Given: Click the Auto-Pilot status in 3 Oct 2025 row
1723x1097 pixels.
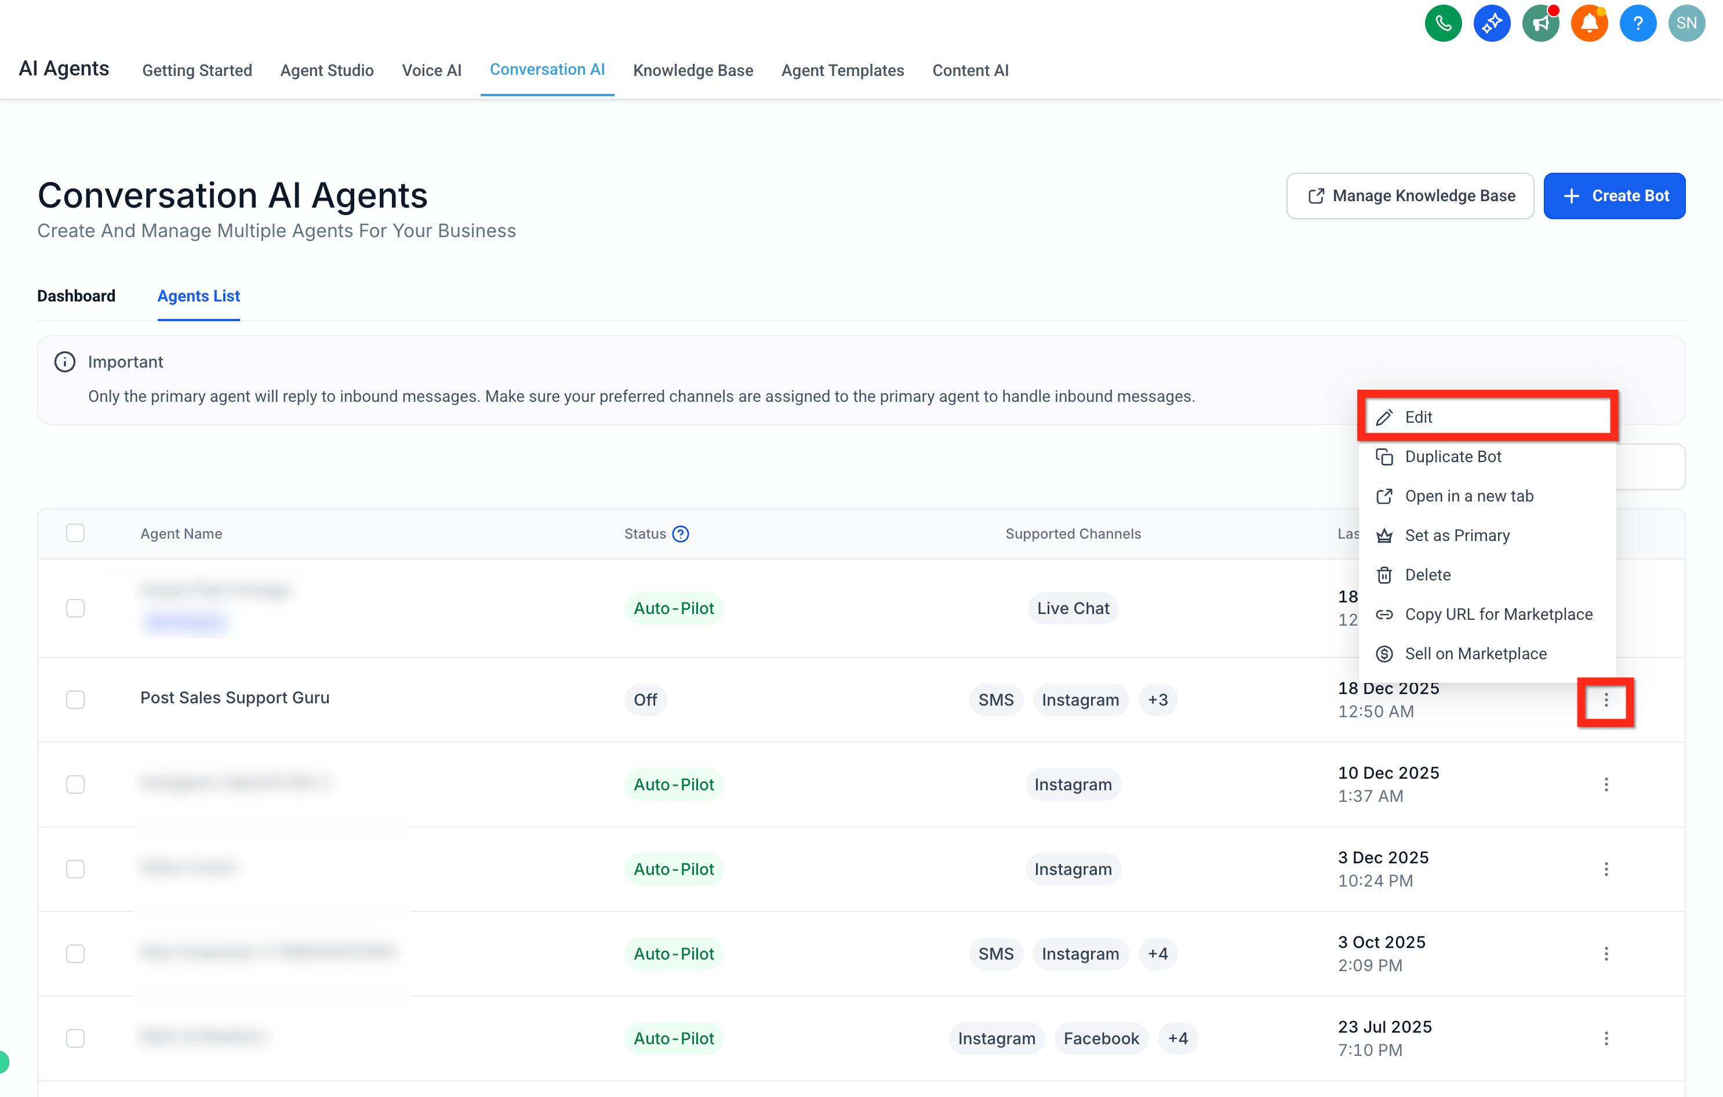Looking at the screenshot, I should click(673, 953).
